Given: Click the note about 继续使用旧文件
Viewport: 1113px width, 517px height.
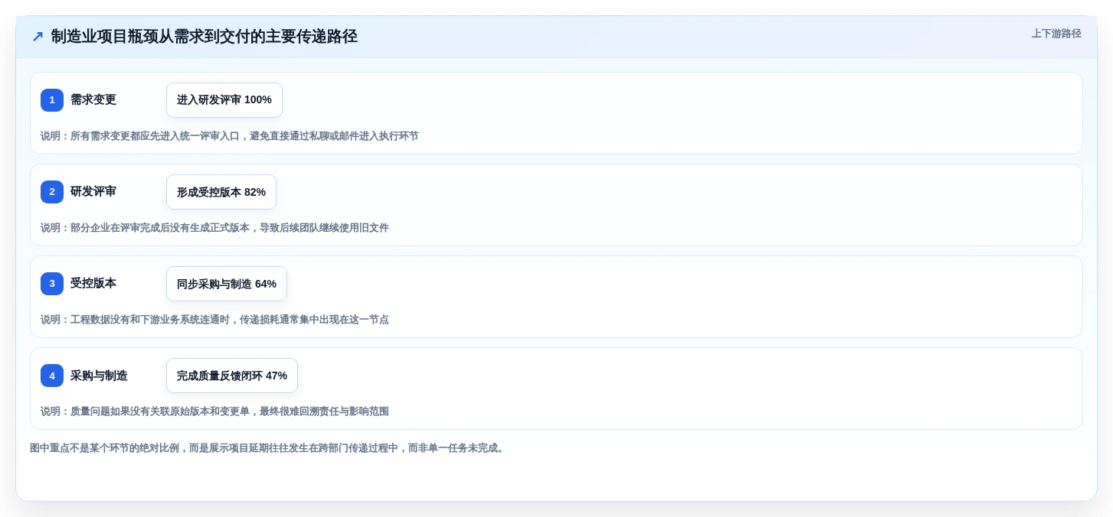Looking at the screenshot, I should [214, 228].
